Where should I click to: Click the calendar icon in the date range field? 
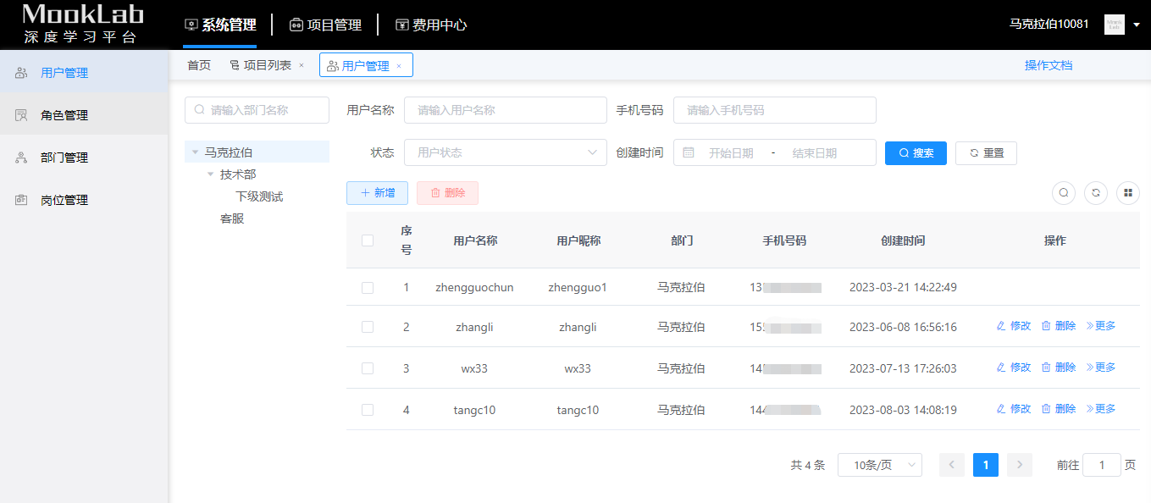pyautogui.click(x=689, y=152)
